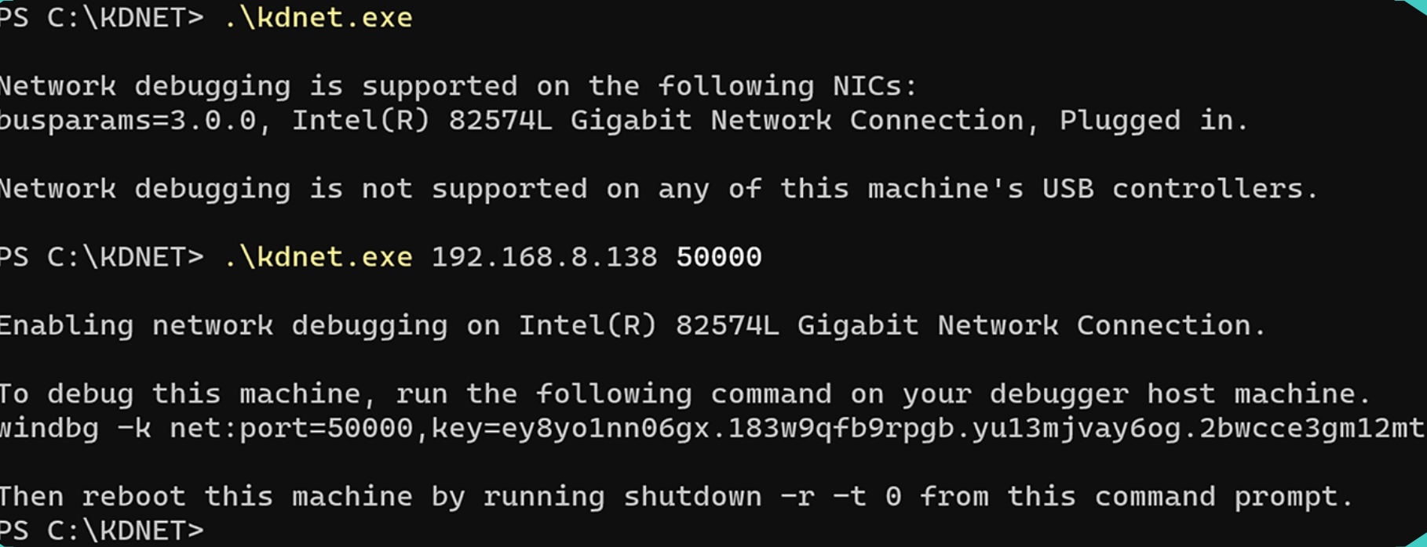Click the word 'windbg'

(49, 429)
